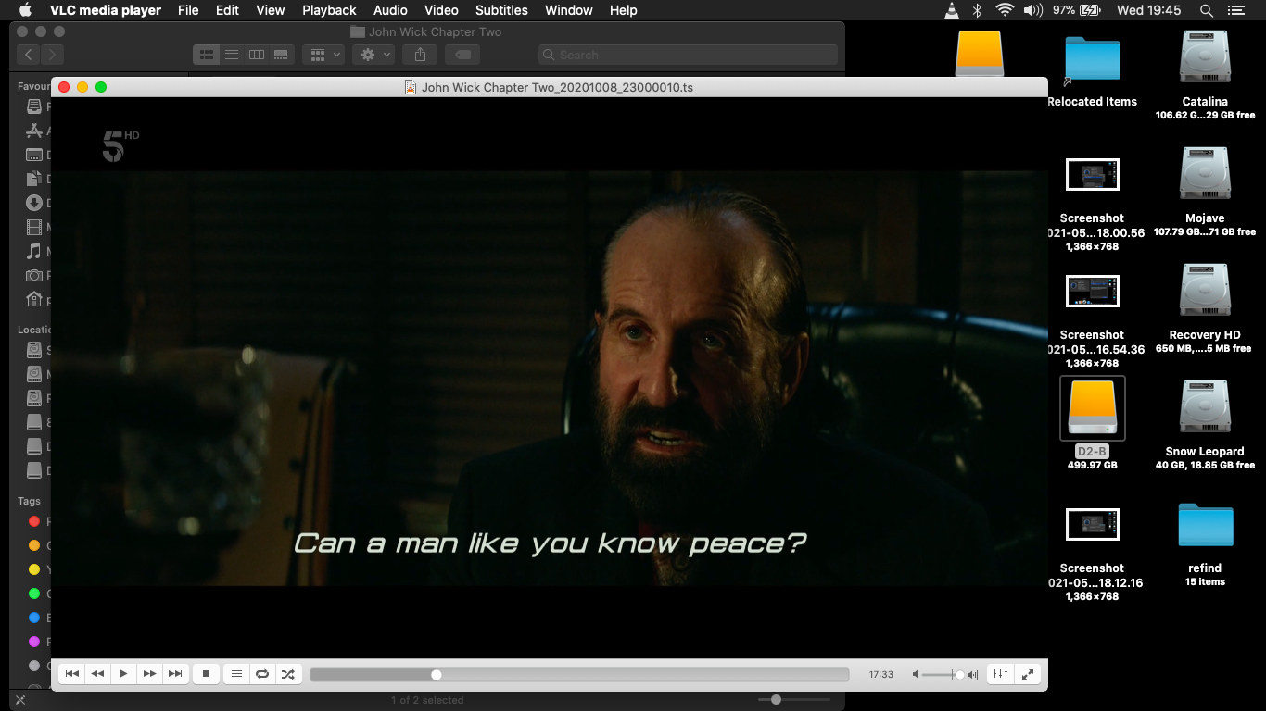1266x711 pixels.
Task: Toggle repeat mode in VLC
Action: coord(262,674)
